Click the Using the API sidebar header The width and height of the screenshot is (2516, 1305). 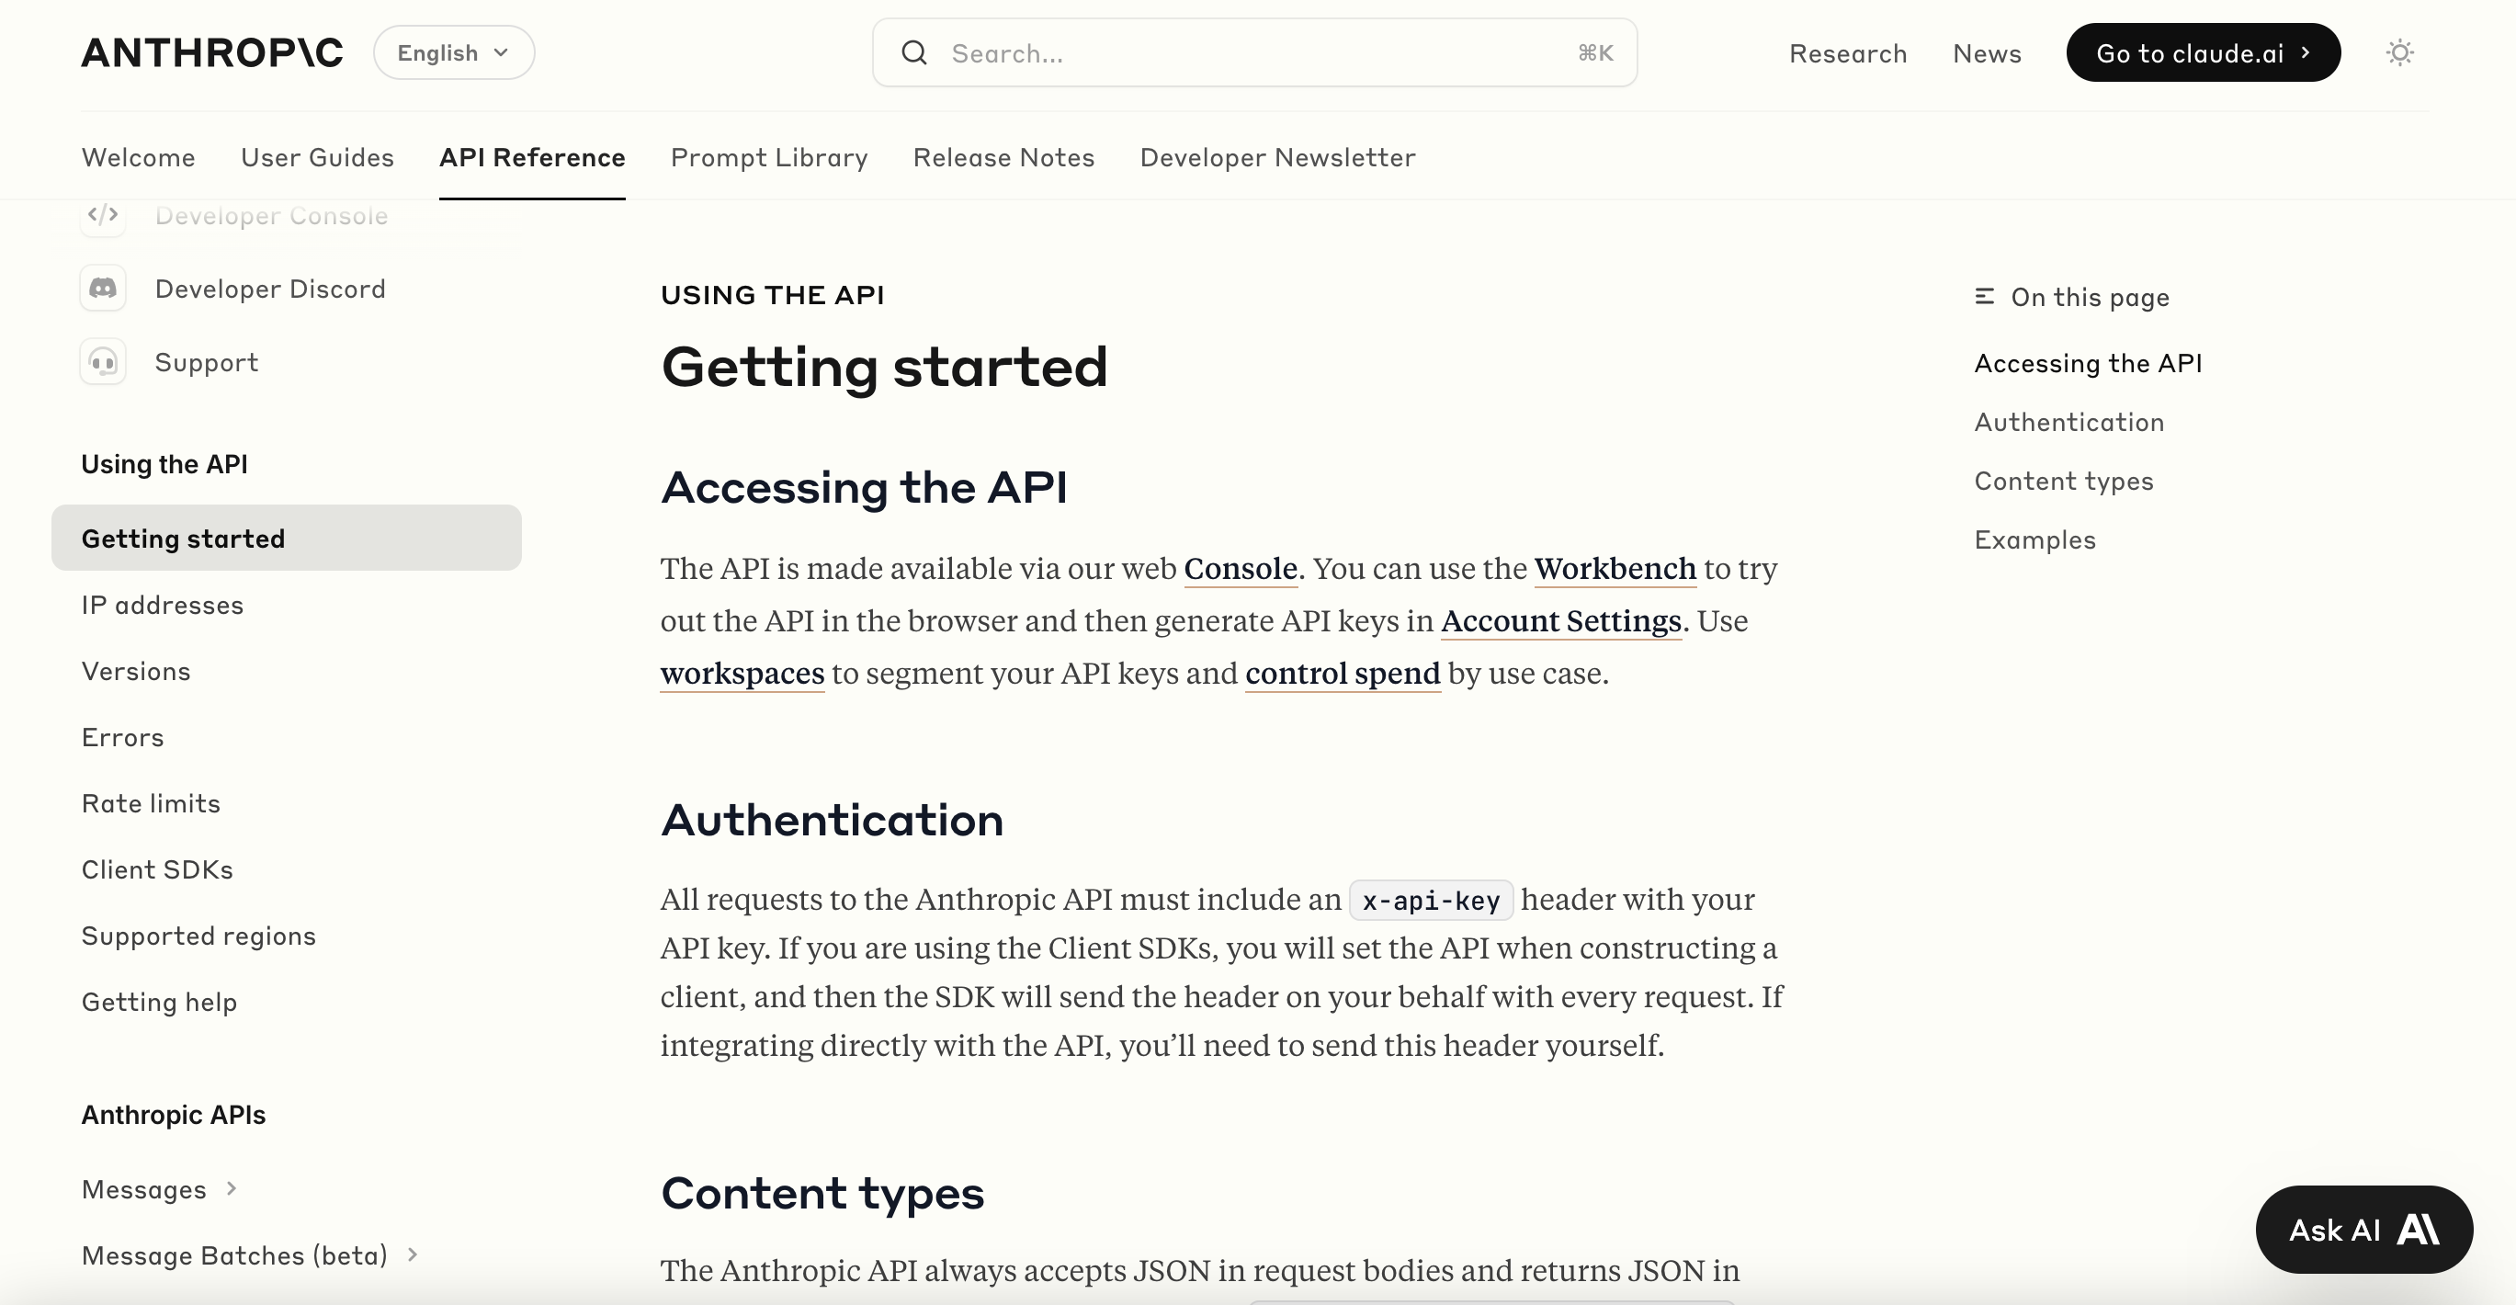(x=164, y=464)
